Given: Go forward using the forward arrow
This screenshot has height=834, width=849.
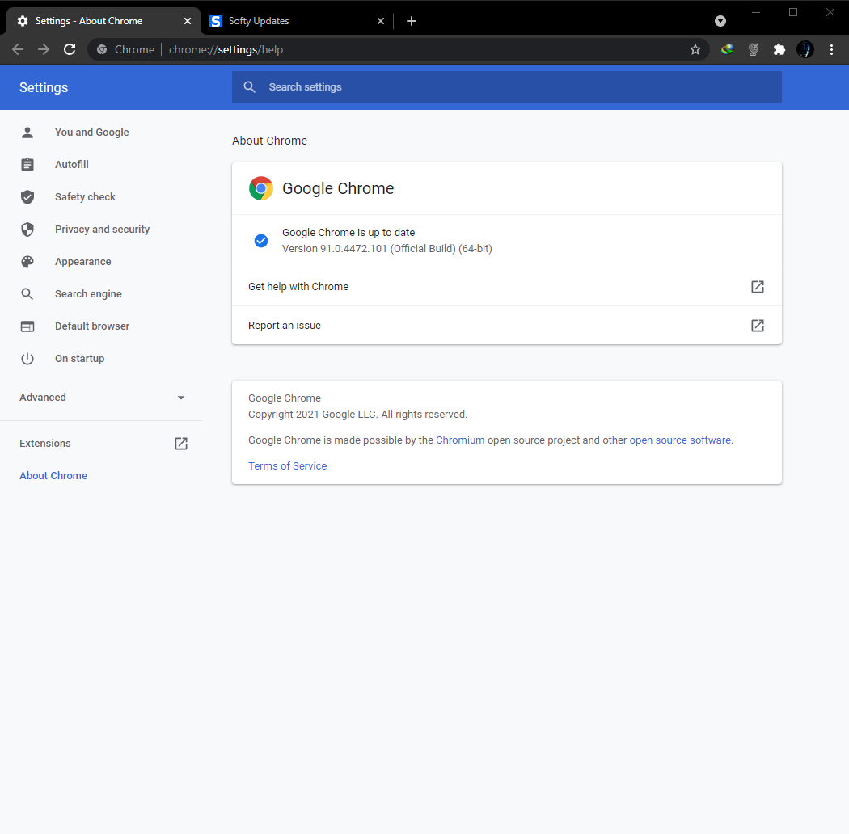Looking at the screenshot, I should coord(44,50).
